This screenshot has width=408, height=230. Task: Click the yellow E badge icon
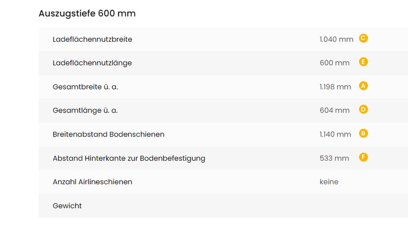pos(363,62)
